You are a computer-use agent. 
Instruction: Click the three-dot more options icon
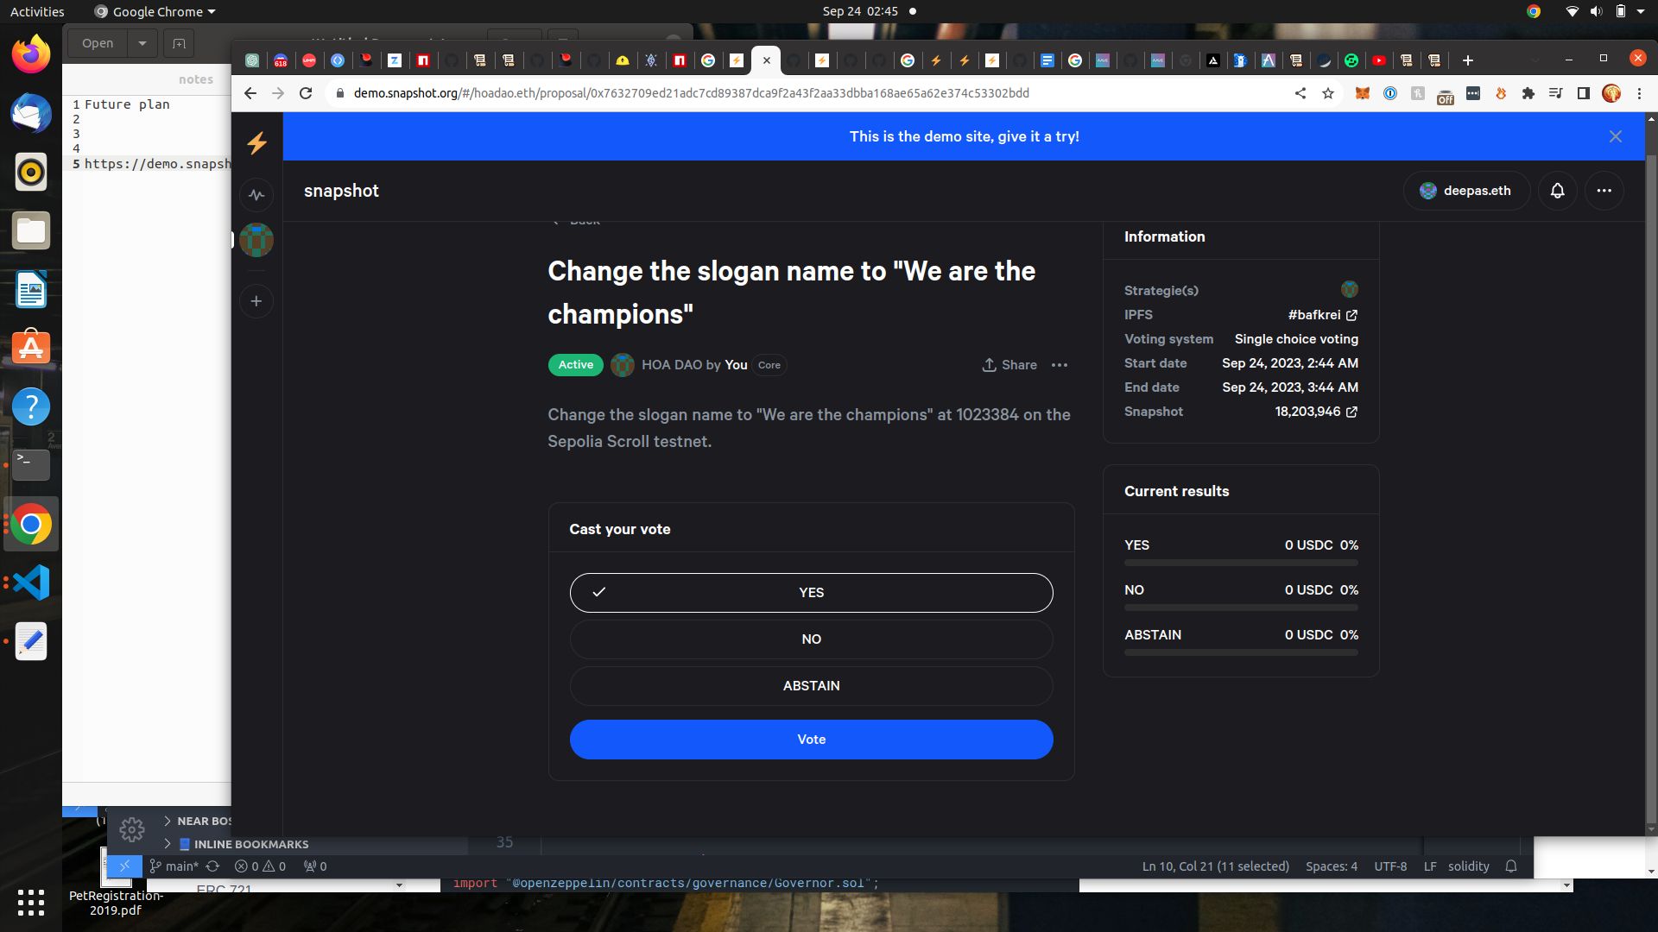pos(1059,364)
